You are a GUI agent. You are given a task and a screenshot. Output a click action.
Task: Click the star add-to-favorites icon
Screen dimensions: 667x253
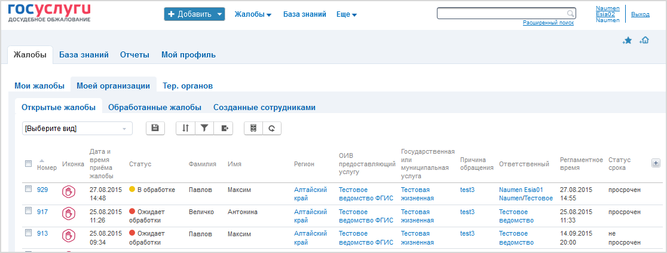[x=628, y=41]
